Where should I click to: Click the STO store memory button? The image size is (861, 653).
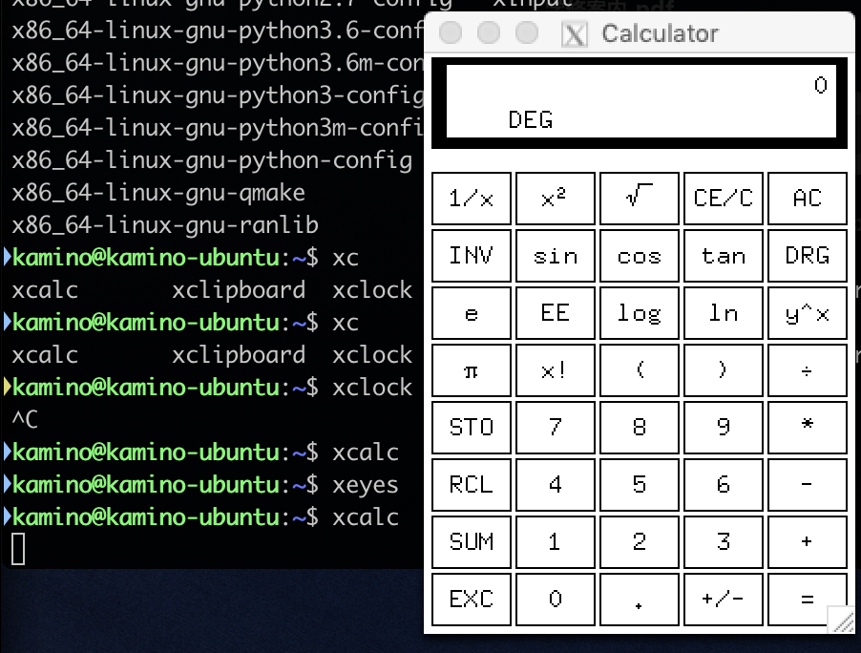[472, 428]
